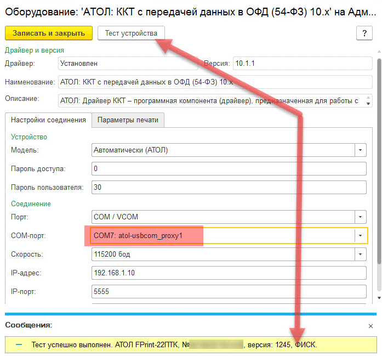Click the COM7 atol-usbcom_proxy1 value
The width and height of the screenshot is (382, 356).
(x=138, y=236)
